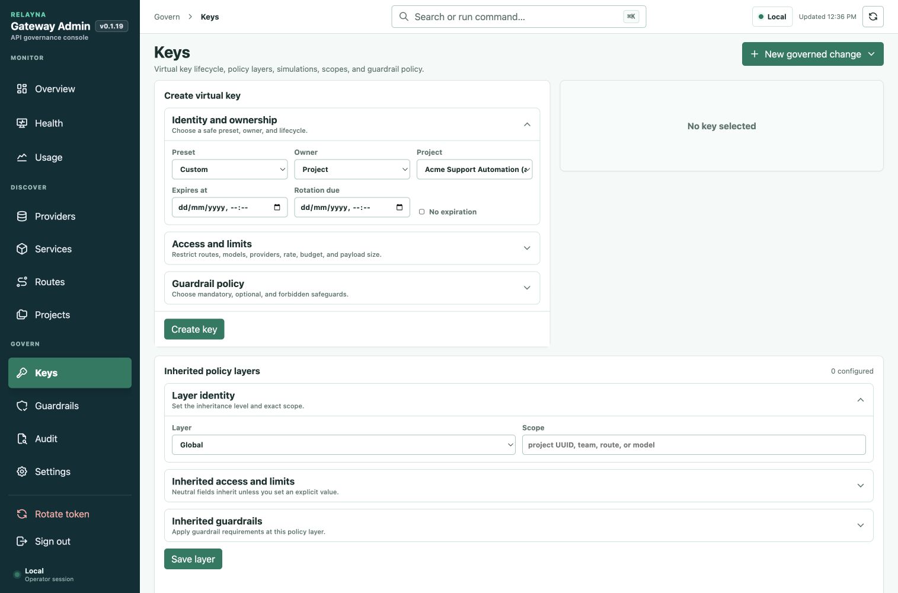Click the Usage chart icon
The width and height of the screenshot is (898, 593).
22,158
